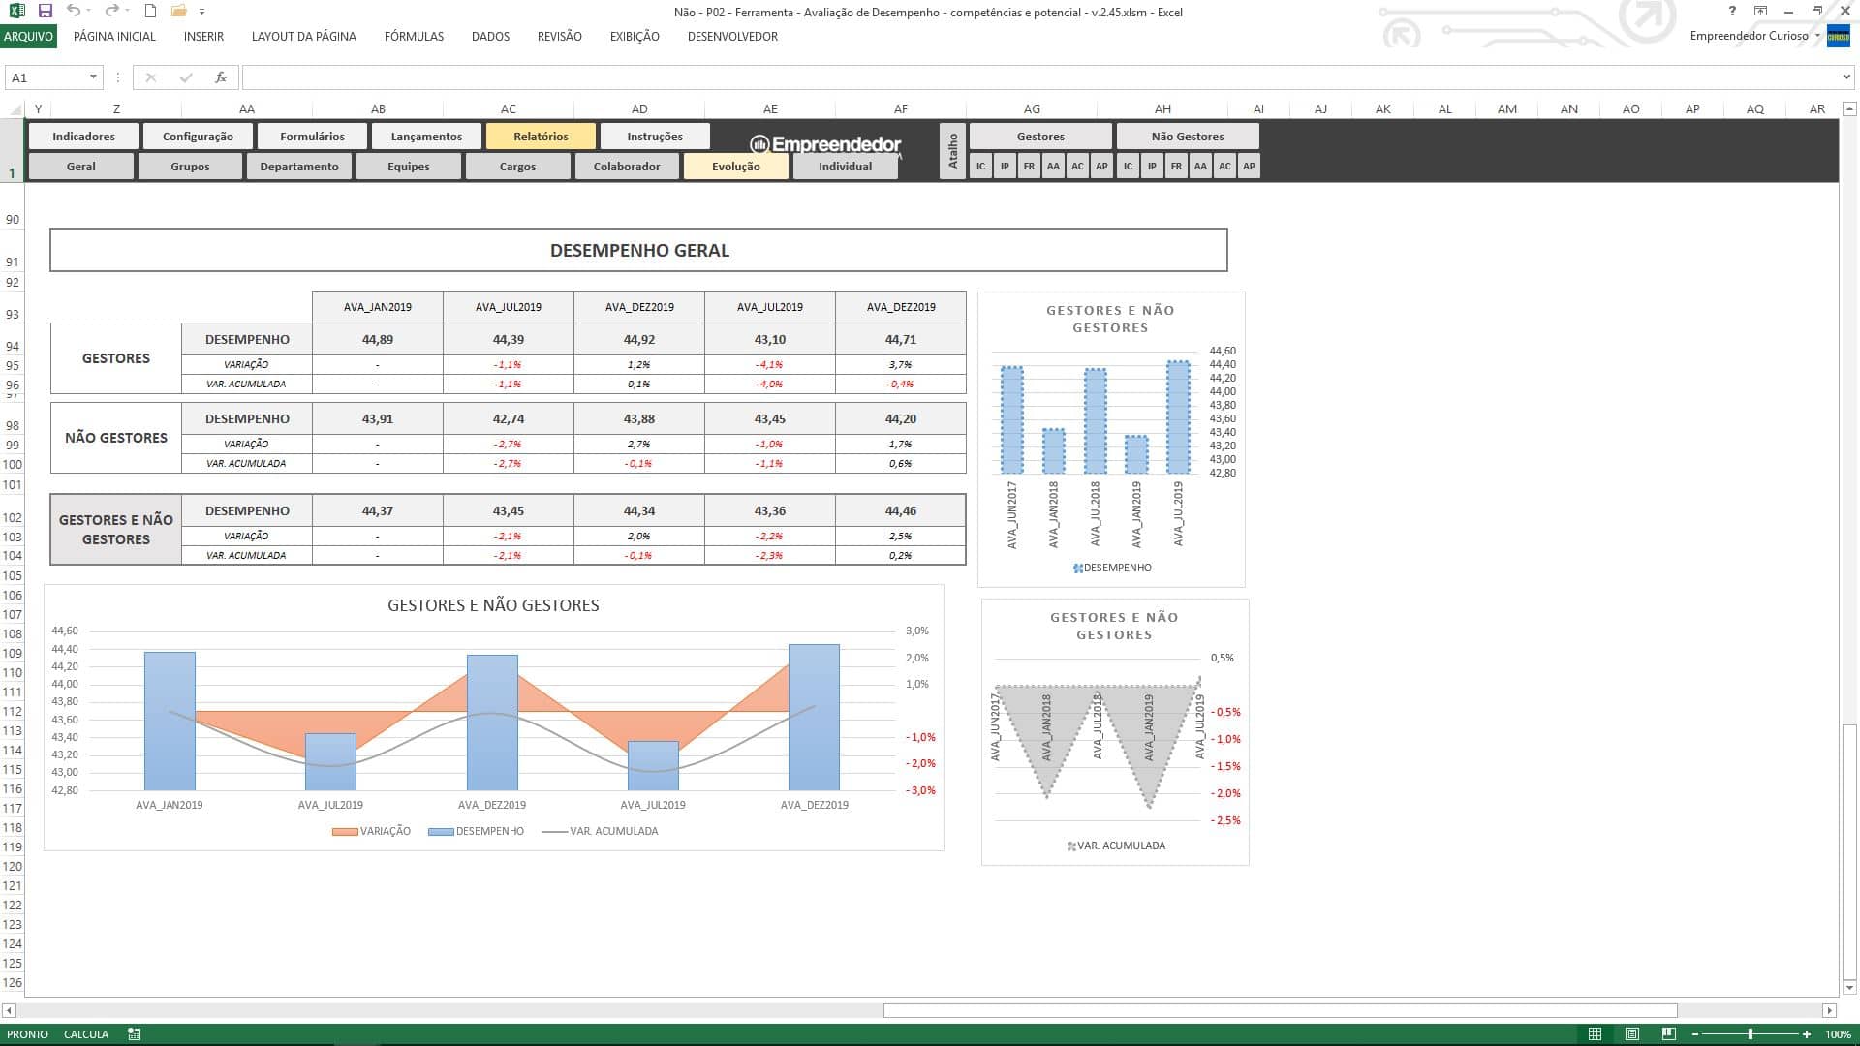The width and height of the screenshot is (1860, 1046).
Task: Click the orange VARIAÇÃO legend swatch
Action: tap(344, 831)
